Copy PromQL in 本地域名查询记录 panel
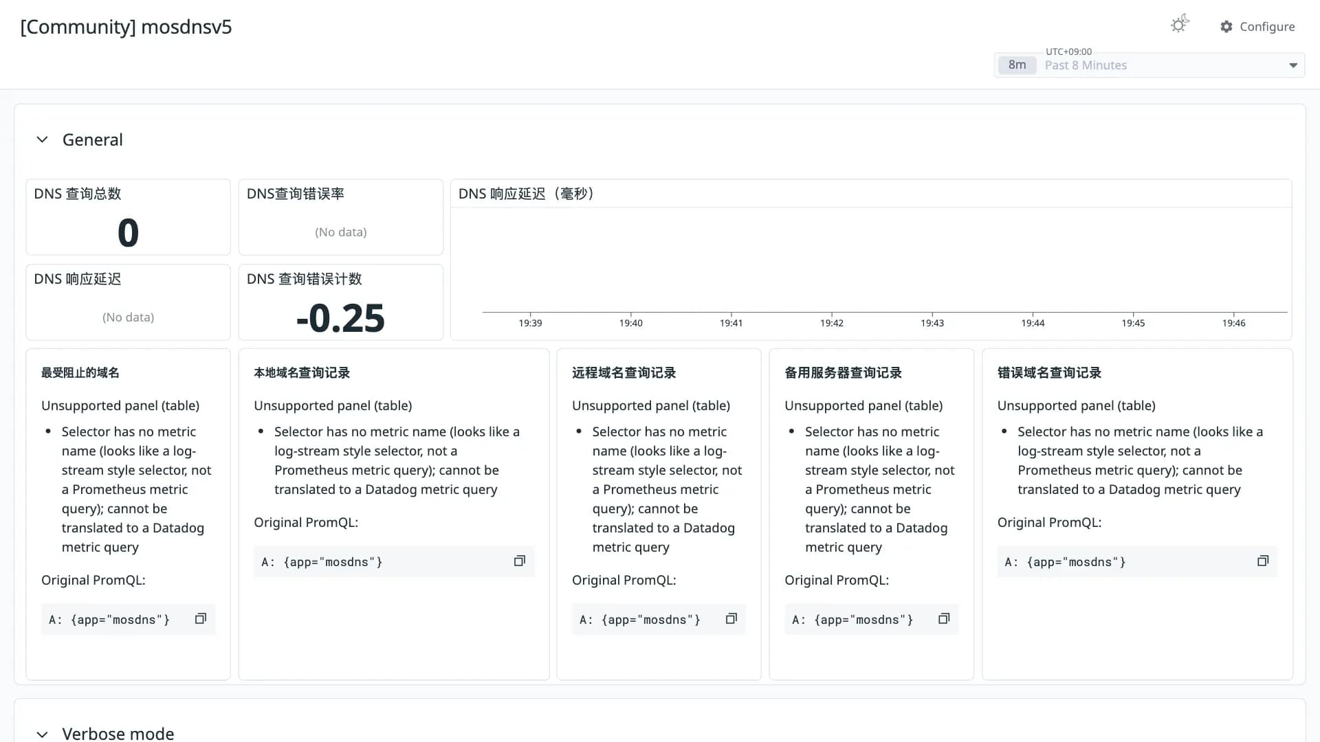Viewport: 1320px width, 742px height. [x=519, y=561]
